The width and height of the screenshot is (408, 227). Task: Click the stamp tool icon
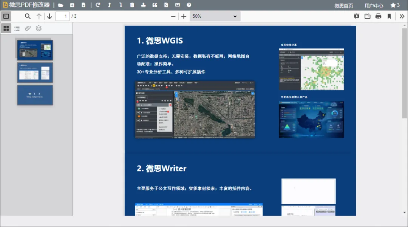tap(143, 5)
